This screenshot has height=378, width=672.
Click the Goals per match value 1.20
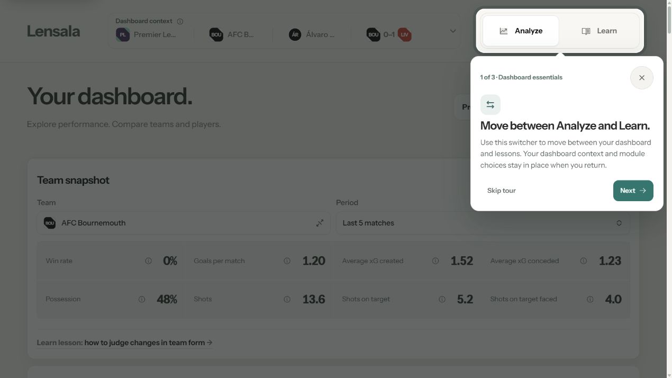click(x=314, y=261)
